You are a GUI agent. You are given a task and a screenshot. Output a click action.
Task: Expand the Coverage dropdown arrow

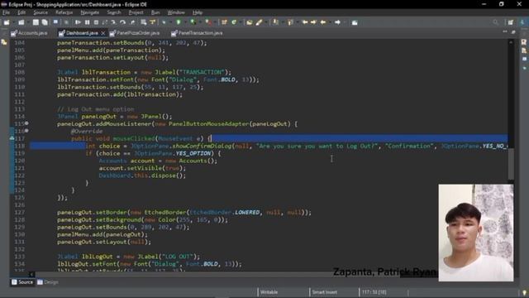pos(200,22)
